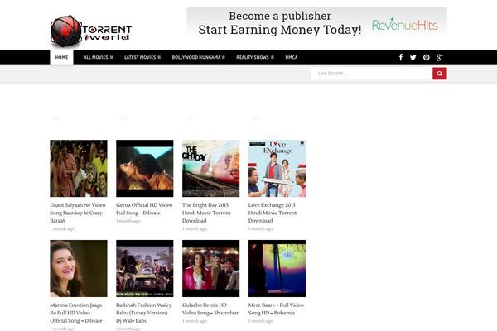Open Gerua Official HD Video title link

[143, 209]
